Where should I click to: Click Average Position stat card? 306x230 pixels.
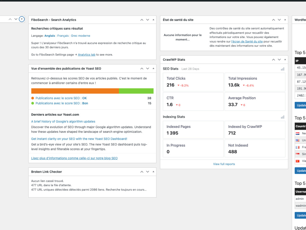click(x=255, y=102)
